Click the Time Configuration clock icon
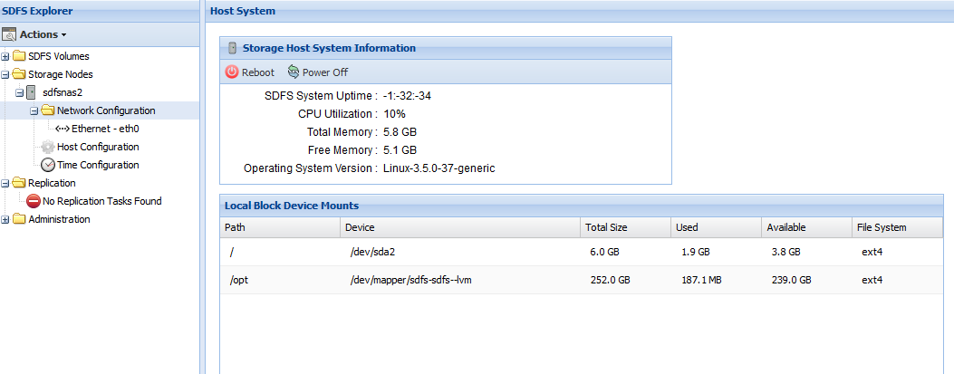The width and height of the screenshot is (954, 374). coord(48,165)
